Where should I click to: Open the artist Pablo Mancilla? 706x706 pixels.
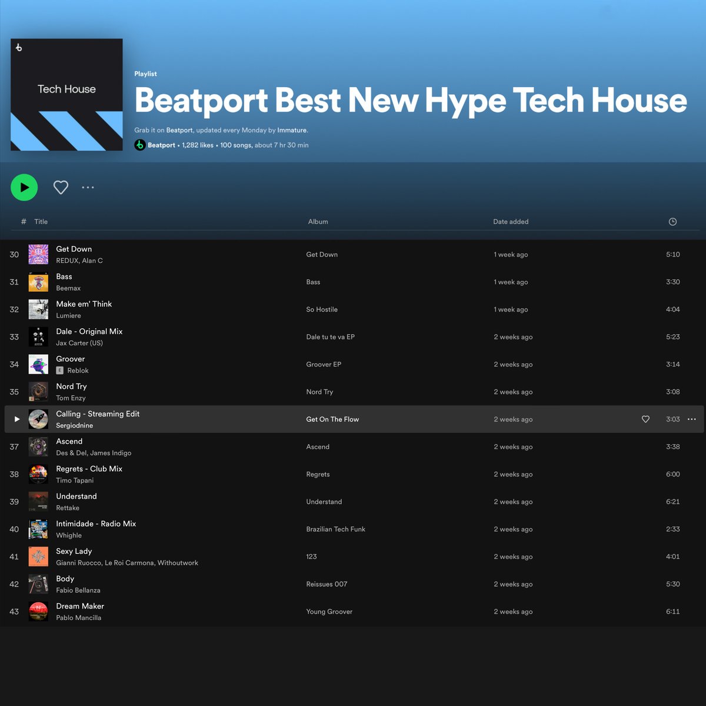coord(78,618)
